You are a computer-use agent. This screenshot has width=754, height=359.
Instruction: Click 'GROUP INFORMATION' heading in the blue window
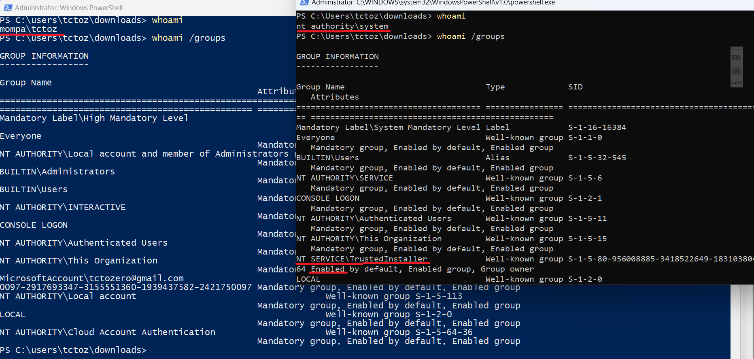pyautogui.click(x=44, y=56)
